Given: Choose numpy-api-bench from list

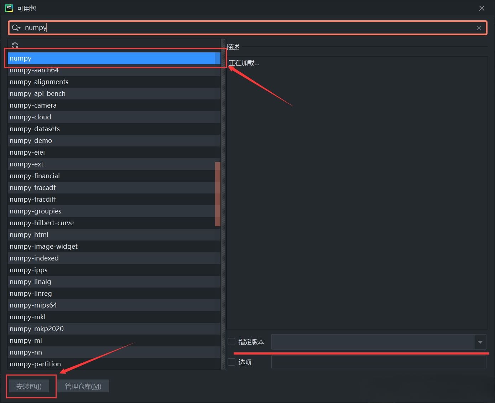Looking at the screenshot, I should [x=114, y=94].
